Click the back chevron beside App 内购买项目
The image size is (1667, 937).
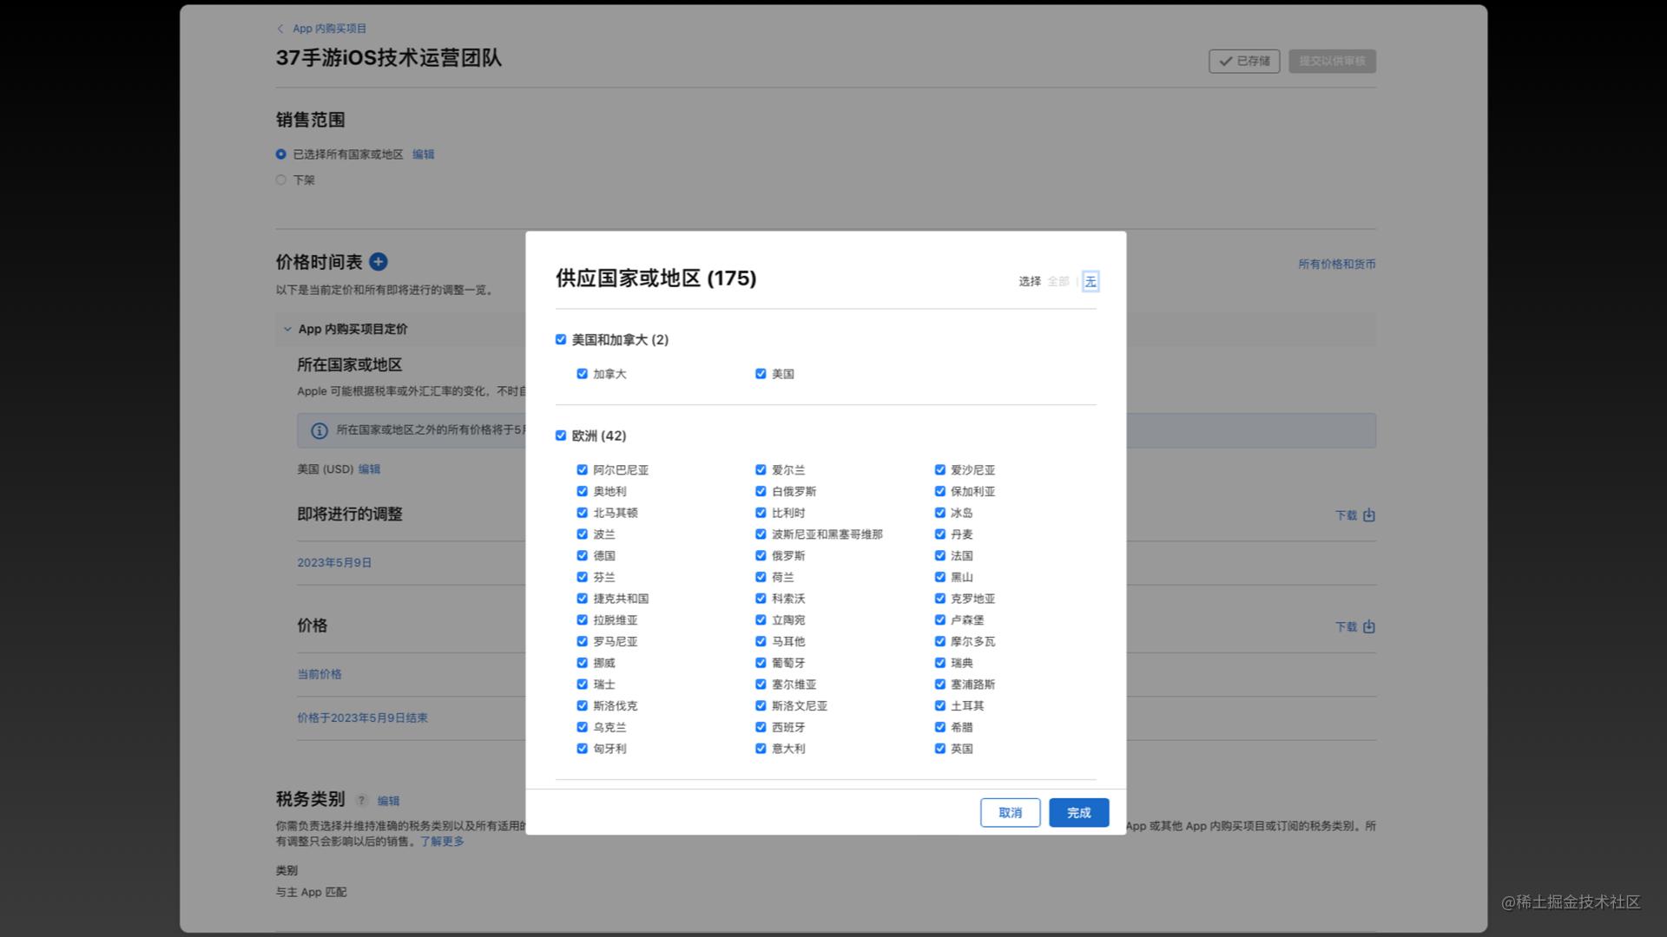pyautogui.click(x=280, y=29)
